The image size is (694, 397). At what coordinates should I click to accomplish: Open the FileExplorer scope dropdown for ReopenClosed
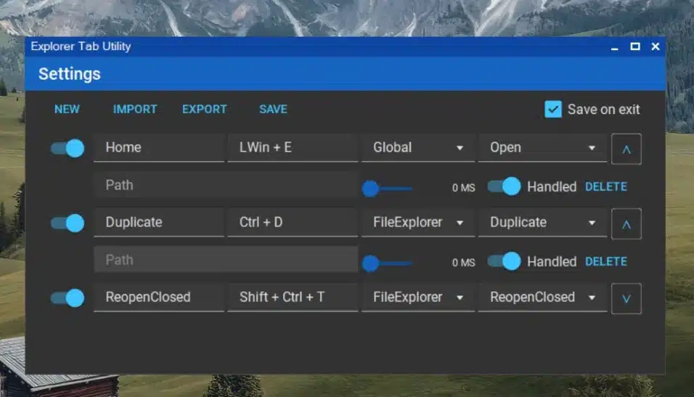[x=418, y=298]
